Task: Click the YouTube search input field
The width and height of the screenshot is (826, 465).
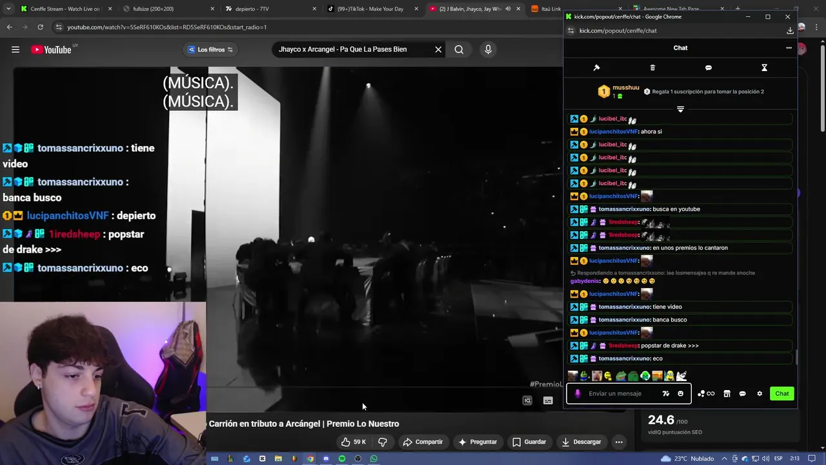Action: click(352, 50)
